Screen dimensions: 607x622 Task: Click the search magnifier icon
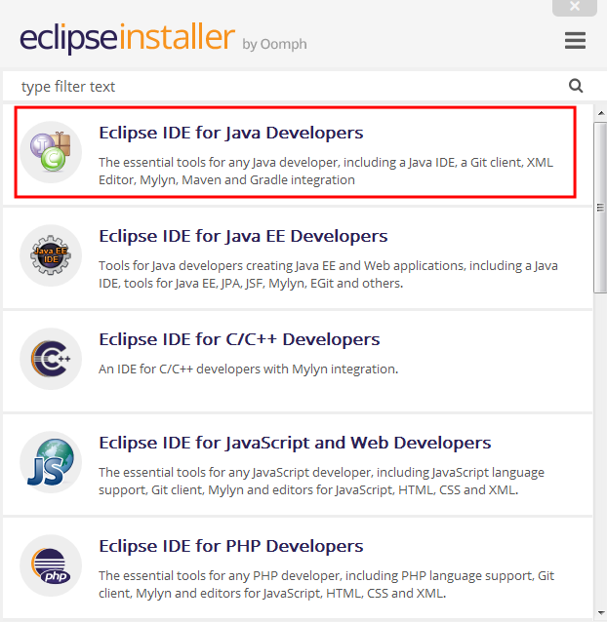tap(576, 86)
